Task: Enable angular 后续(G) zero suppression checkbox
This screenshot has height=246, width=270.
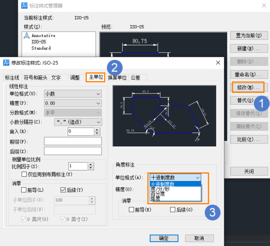Action: [x=172, y=210]
